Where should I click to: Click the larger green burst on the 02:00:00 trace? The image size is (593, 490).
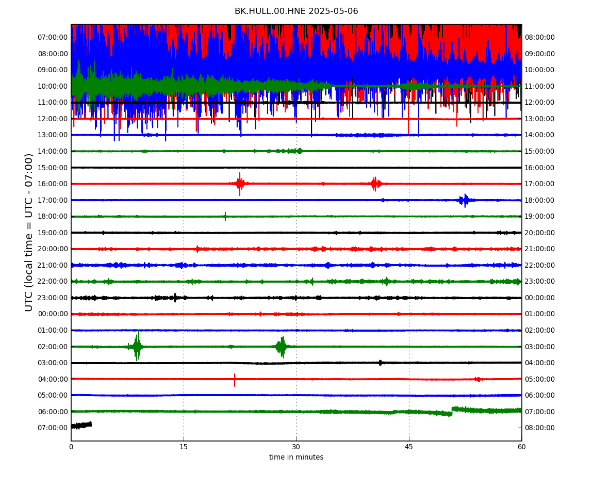click(x=137, y=346)
